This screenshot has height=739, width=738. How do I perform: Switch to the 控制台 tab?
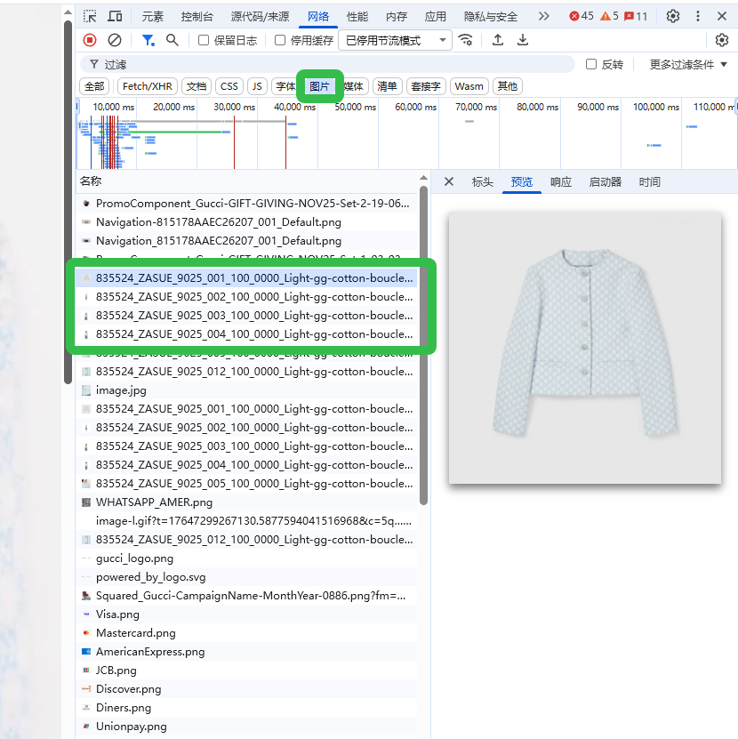pos(197,16)
